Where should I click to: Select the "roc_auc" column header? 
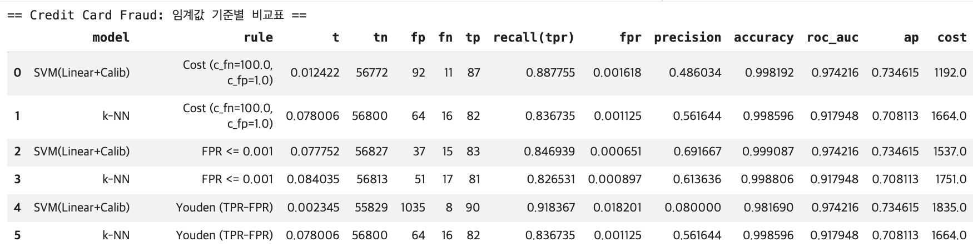(x=832, y=38)
